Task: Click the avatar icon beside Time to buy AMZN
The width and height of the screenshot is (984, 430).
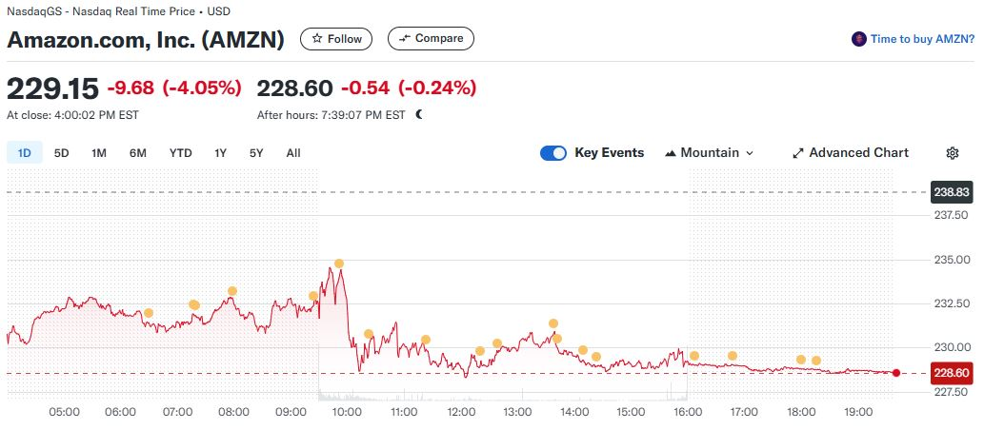Action: pos(858,39)
